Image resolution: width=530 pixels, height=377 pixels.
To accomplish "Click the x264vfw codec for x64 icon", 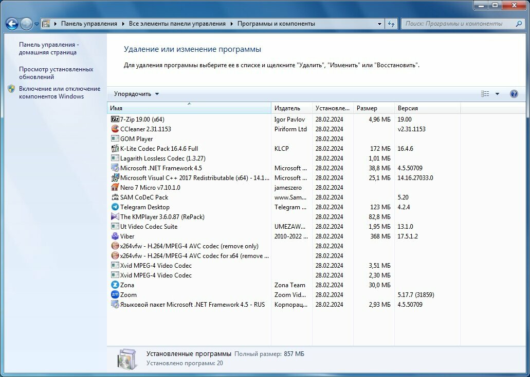I will tap(115, 256).
